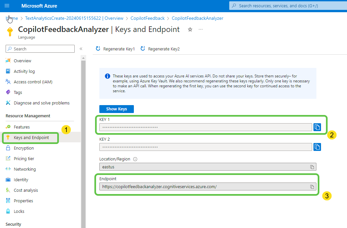Collapse the left sidebar with double chevron
The image size is (347, 228).
pos(81,49)
